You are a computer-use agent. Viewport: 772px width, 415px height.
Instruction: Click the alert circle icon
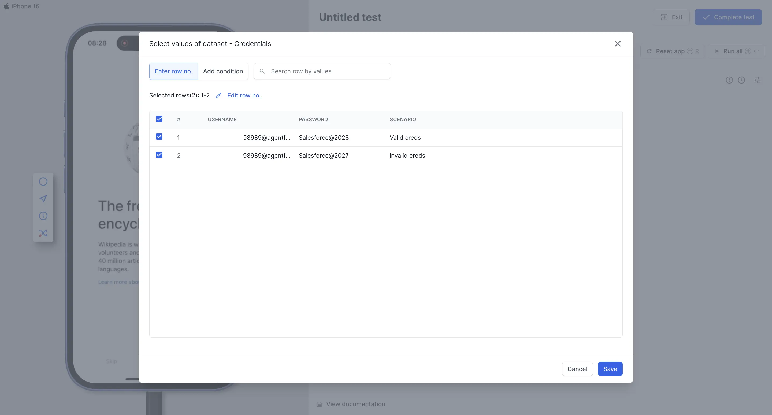pos(729,80)
